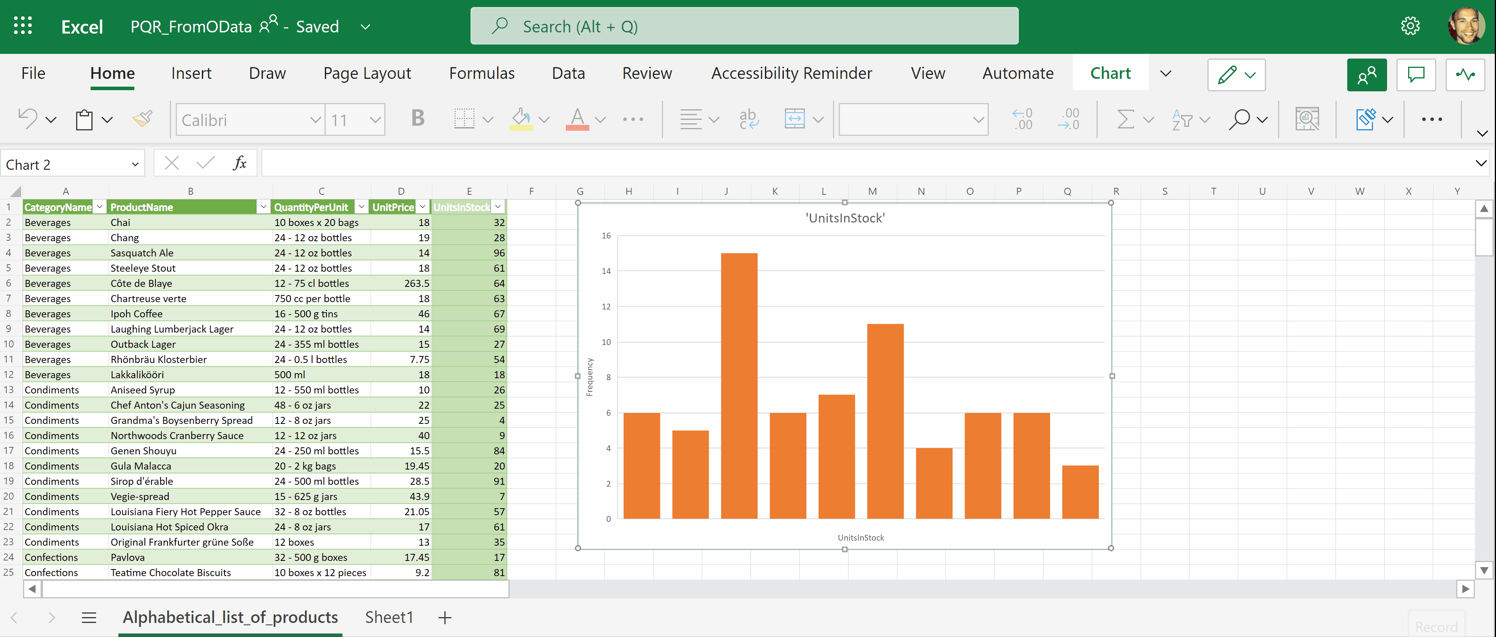Apply the Format Painter
1496x637 pixels.
coord(141,119)
